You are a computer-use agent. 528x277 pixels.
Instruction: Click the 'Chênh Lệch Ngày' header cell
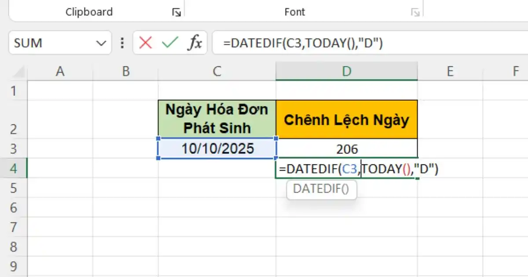[x=347, y=119]
